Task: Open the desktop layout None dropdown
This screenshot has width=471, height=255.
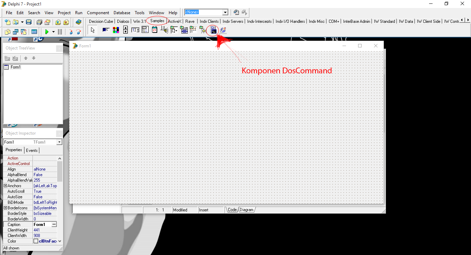Action: (225, 12)
